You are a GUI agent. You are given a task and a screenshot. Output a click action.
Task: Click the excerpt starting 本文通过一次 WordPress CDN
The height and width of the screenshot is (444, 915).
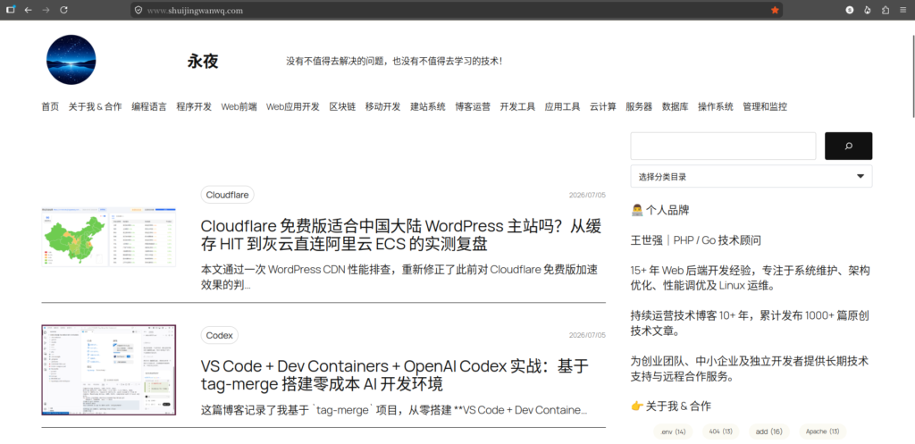(x=399, y=277)
